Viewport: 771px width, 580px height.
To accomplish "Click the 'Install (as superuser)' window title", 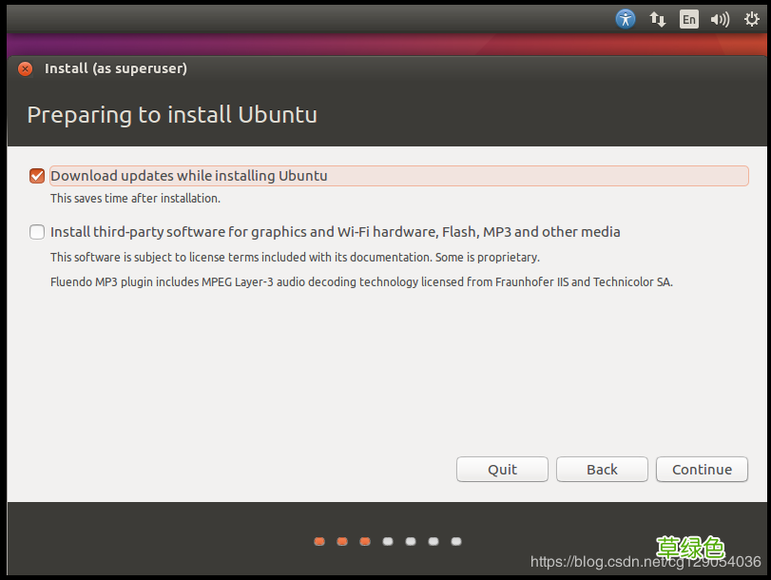I will pos(116,68).
